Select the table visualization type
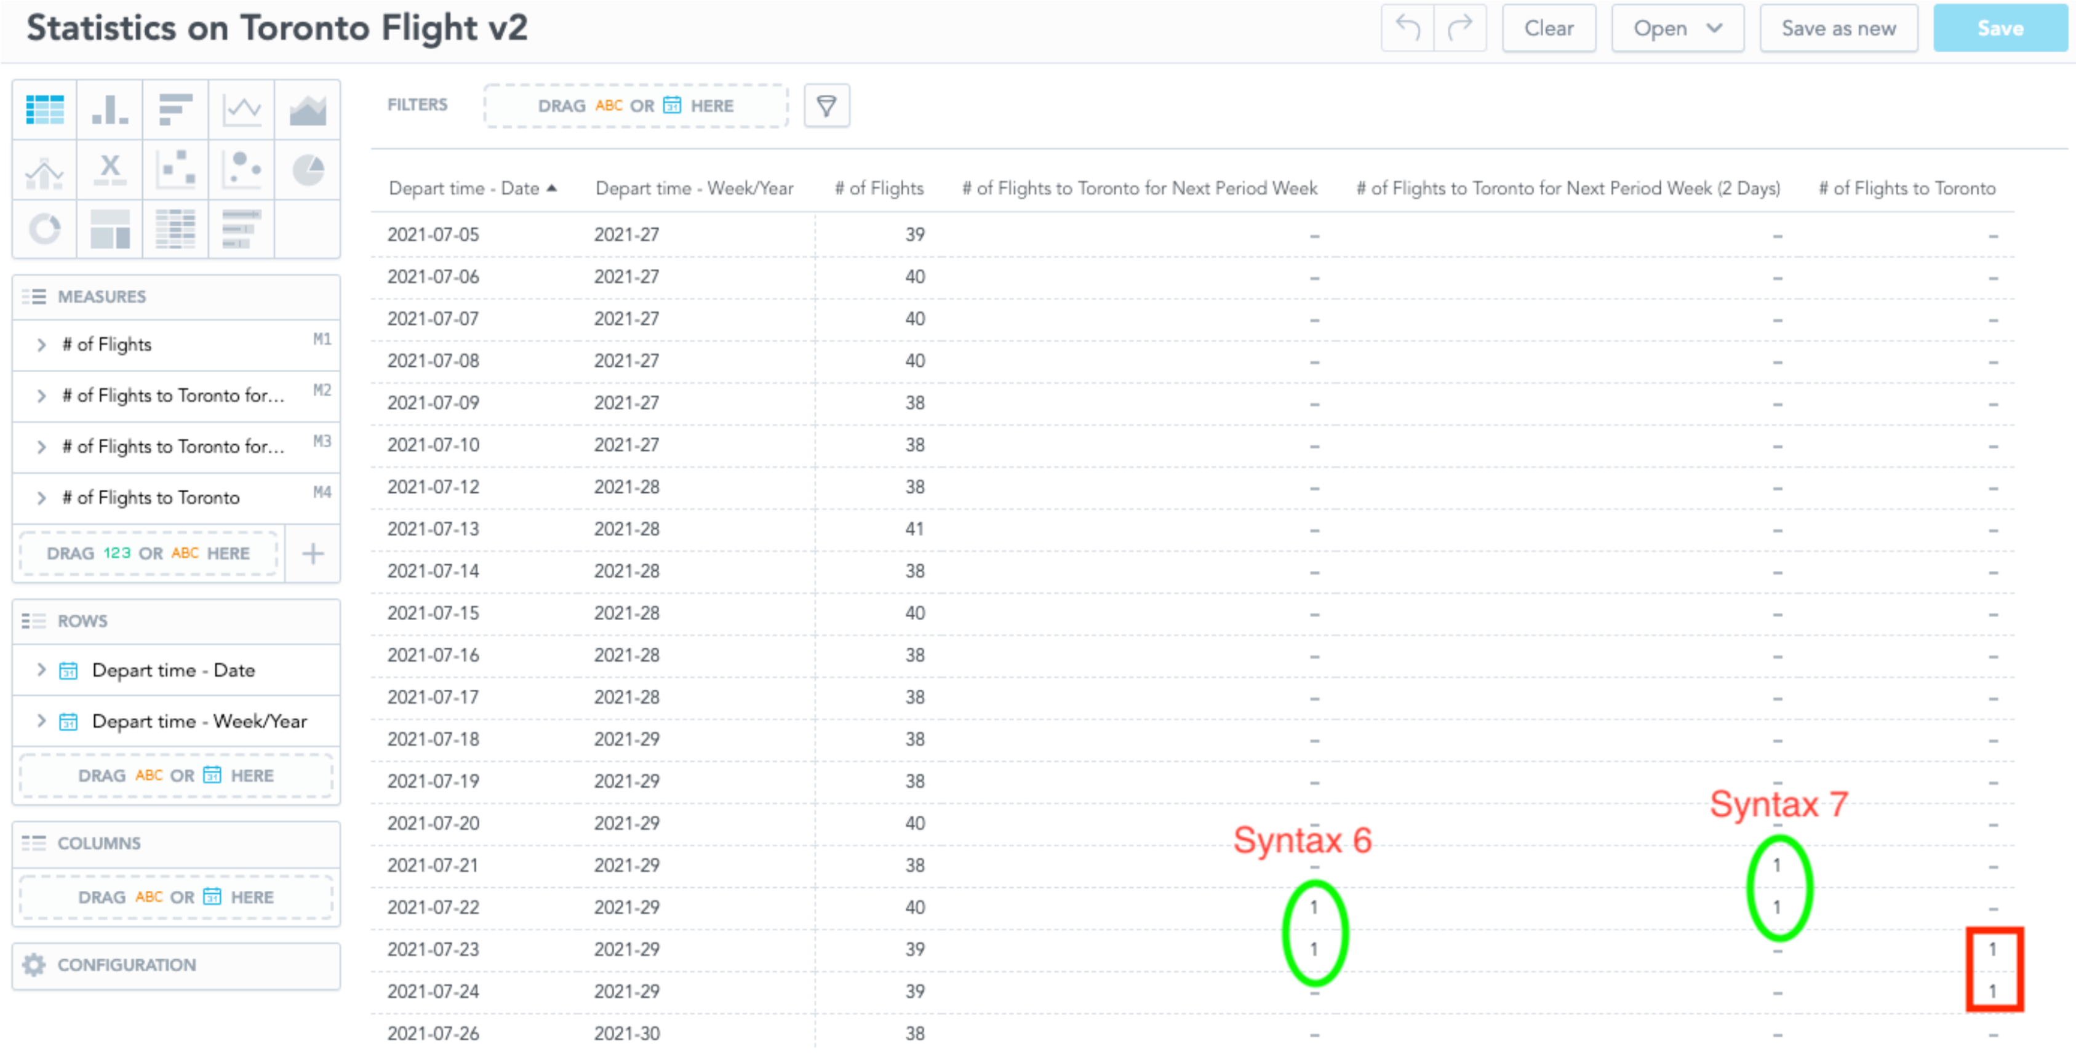The image size is (2076, 1057). point(44,110)
